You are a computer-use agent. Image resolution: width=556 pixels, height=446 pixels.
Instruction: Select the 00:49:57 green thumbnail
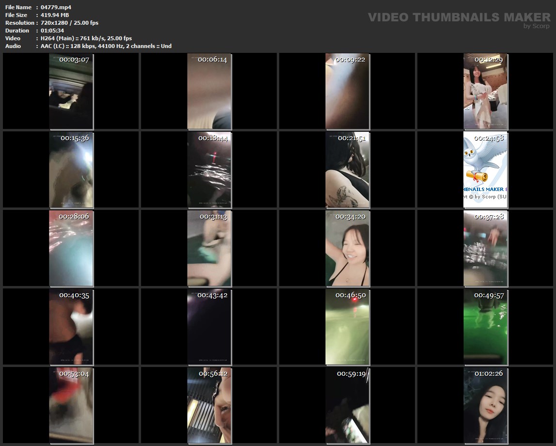coord(485,327)
